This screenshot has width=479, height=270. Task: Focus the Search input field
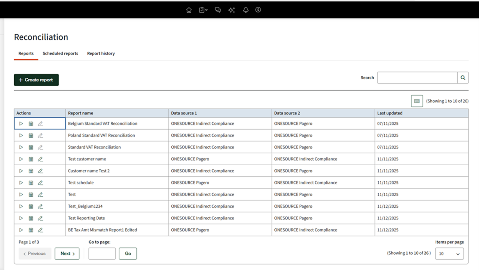click(x=417, y=78)
